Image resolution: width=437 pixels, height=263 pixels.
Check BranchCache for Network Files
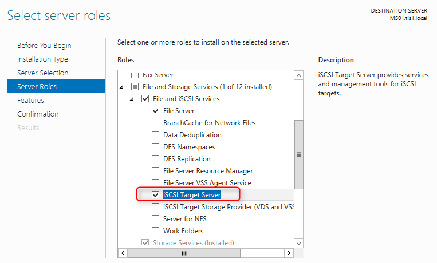(156, 123)
